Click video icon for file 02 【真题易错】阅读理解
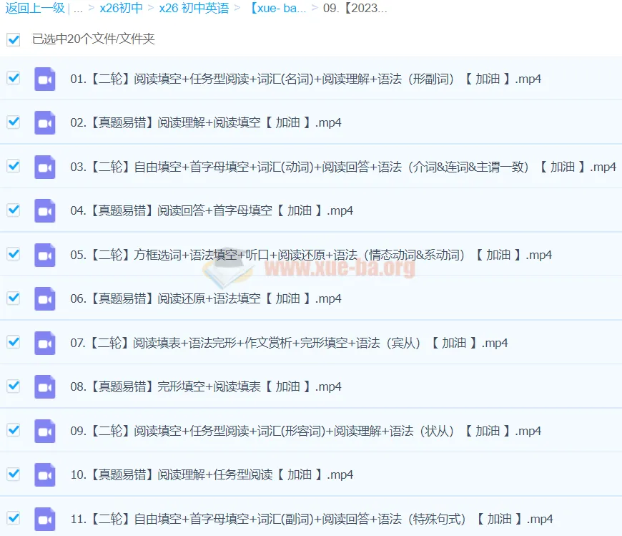 pos(44,122)
